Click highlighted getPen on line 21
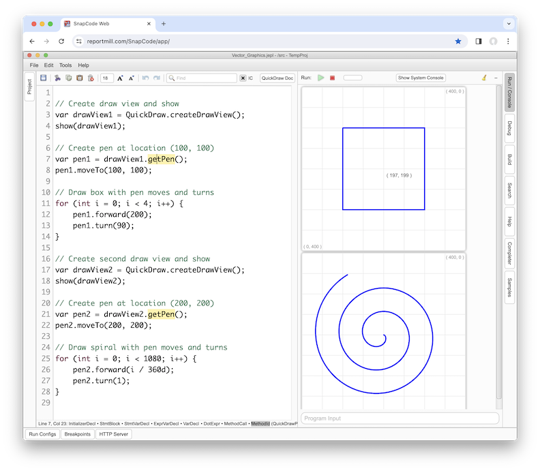The height and width of the screenshot is (471, 540). (161, 314)
